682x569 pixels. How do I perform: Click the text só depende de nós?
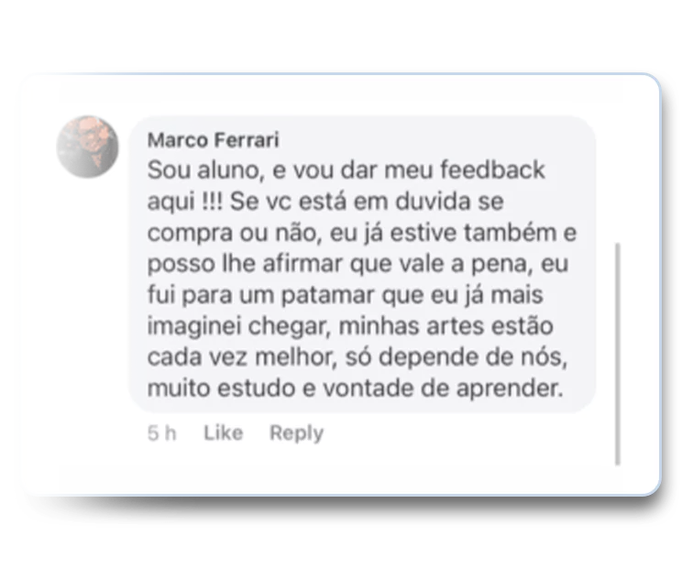(456, 357)
